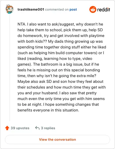
Task: Click the reply arrow icon
Action: [37, 128]
